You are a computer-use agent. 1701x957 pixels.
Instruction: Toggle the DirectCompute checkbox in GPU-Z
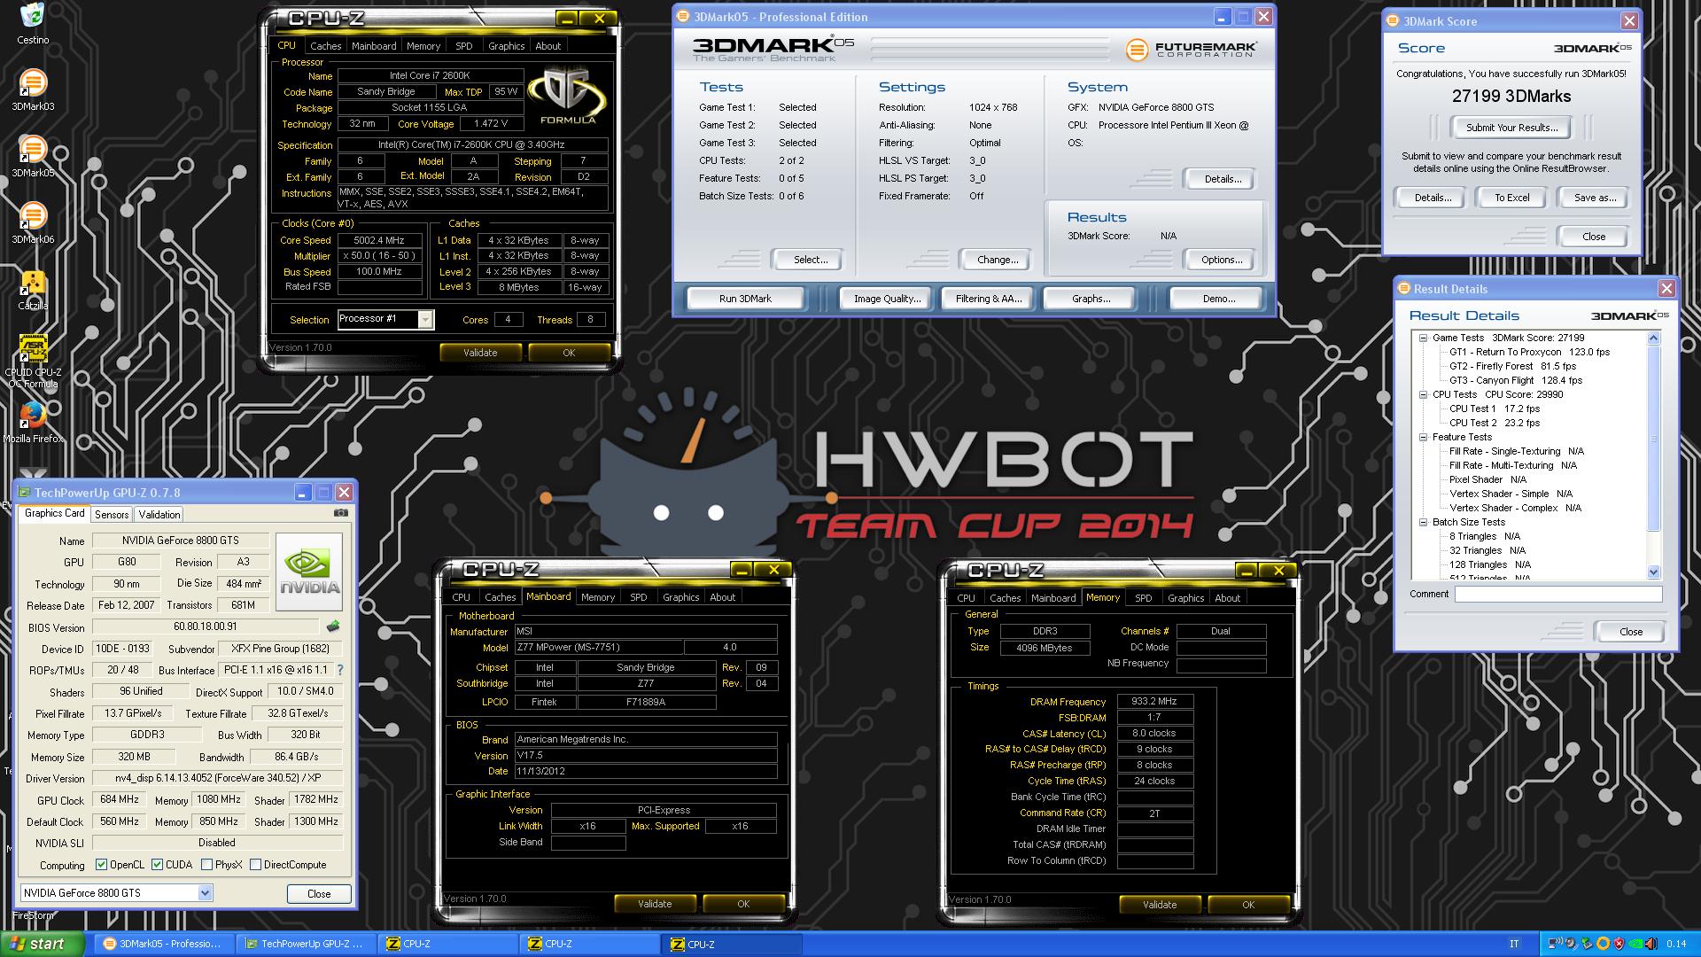pyautogui.click(x=255, y=865)
